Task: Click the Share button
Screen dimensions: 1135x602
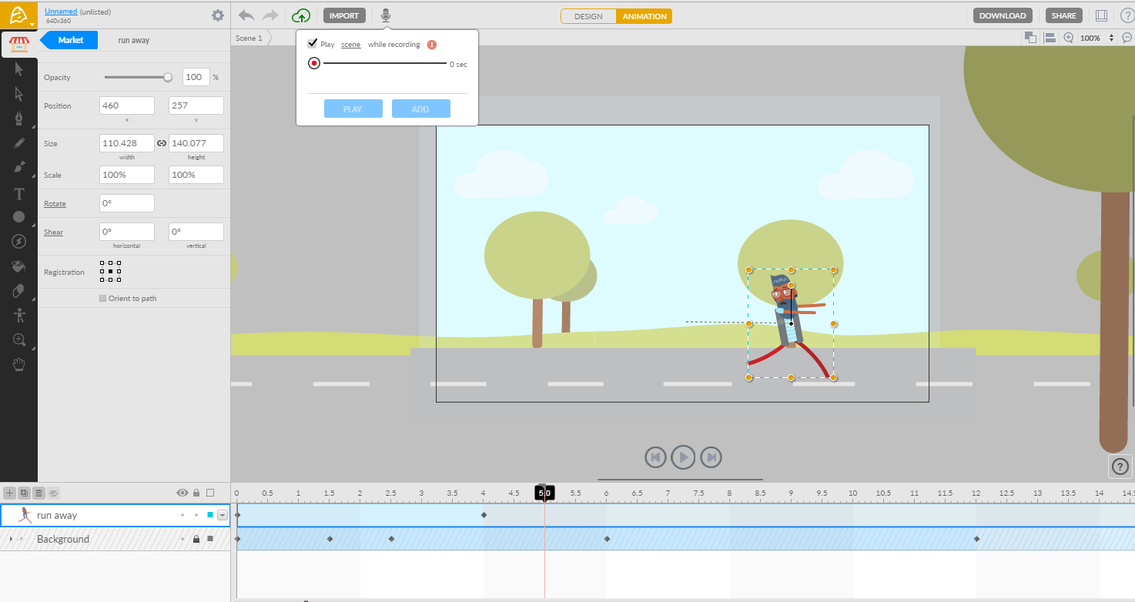Action: point(1064,15)
